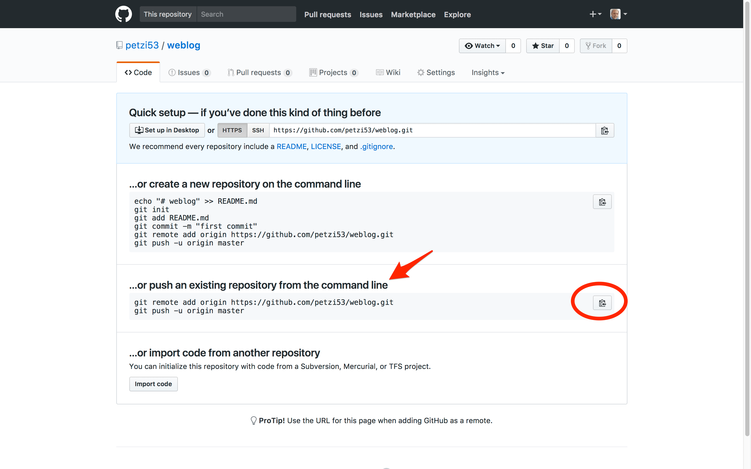Switch clone URL to SSH

258,130
